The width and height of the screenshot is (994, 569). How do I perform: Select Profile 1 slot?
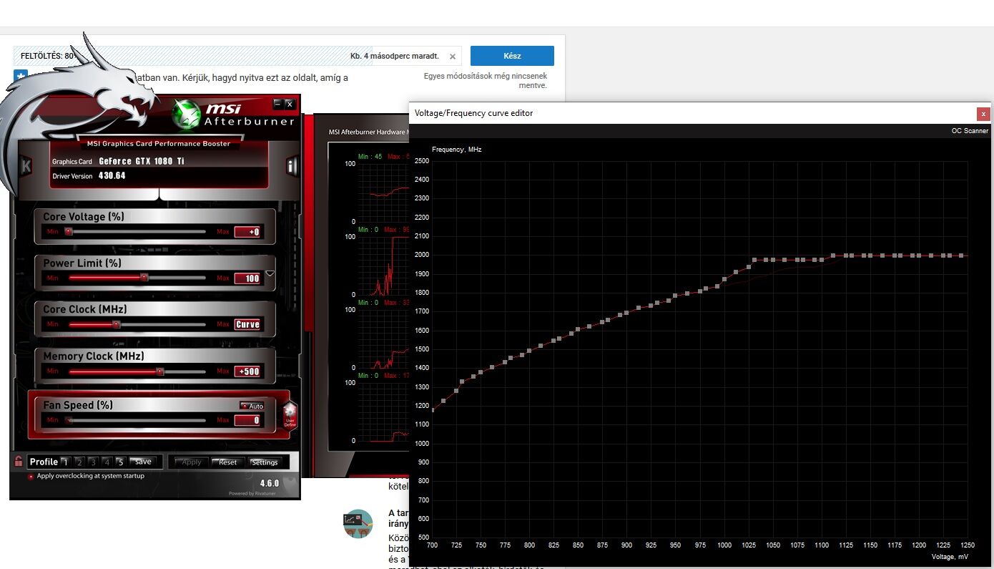[65, 462]
